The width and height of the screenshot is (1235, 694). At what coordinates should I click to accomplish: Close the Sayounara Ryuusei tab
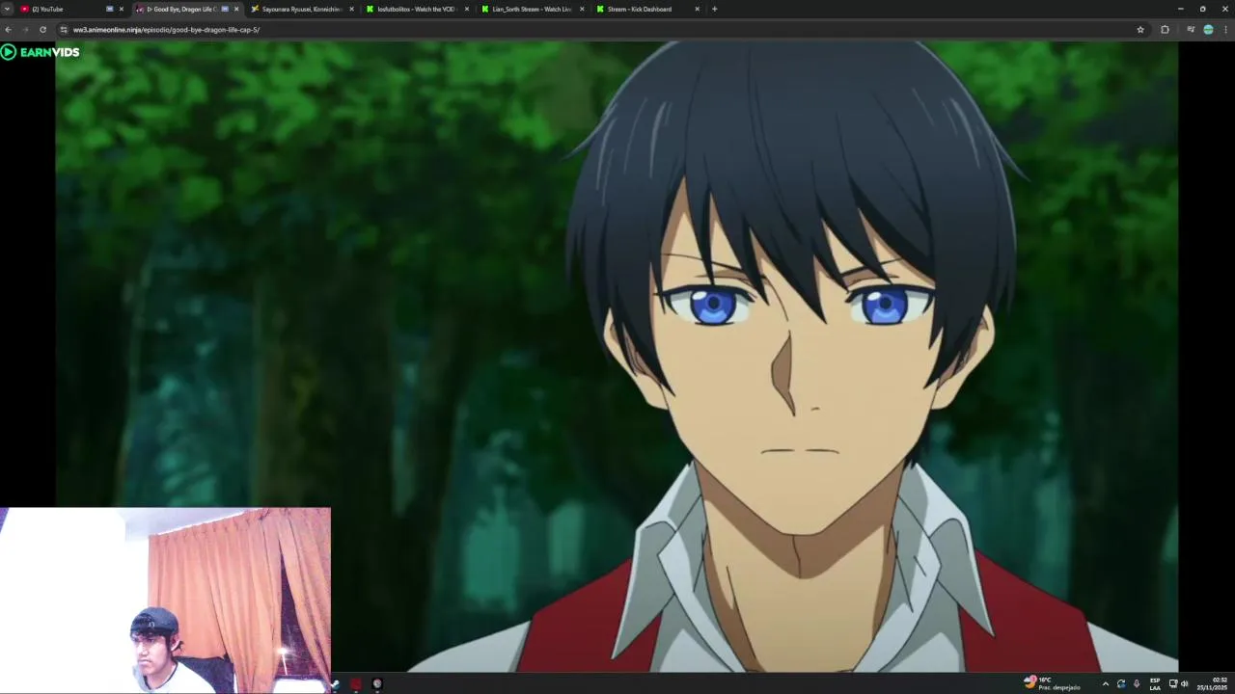click(x=351, y=9)
